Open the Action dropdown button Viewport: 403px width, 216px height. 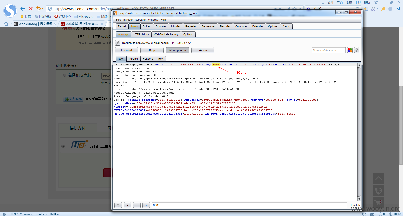pos(203,50)
